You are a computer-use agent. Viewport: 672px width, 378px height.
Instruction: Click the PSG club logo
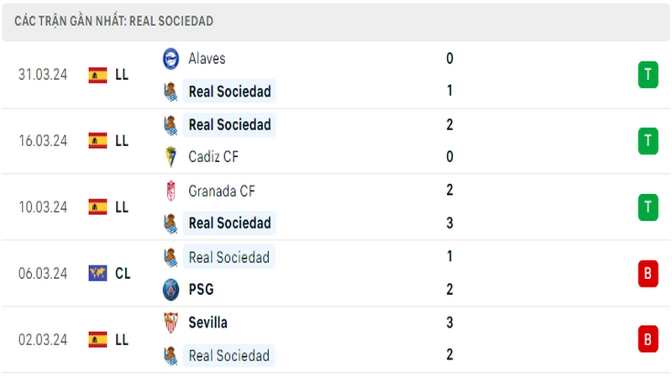[x=171, y=289]
